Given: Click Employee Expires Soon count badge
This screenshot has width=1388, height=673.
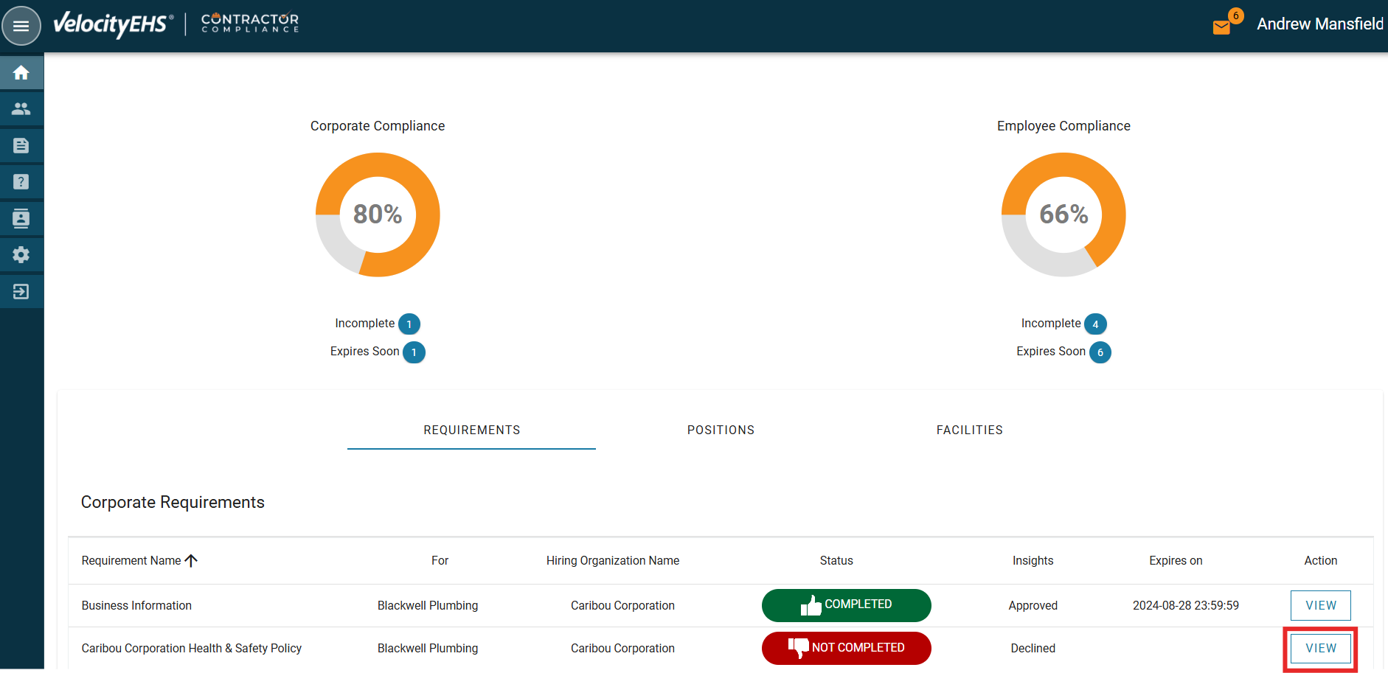Looking at the screenshot, I should click(1100, 352).
